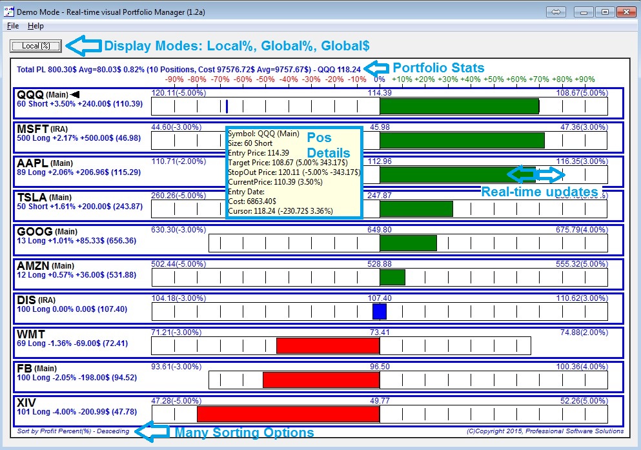Click GOOG row's target label "675.79(4.00%)"
Image resolution: width=641 pixels, height=450 pixels.
[x=582, y=230]
